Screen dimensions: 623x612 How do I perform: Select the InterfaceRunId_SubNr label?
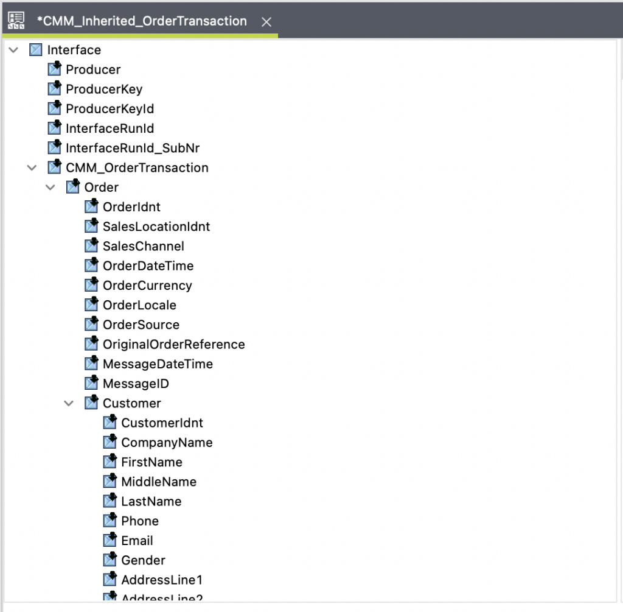pos(133,148)
